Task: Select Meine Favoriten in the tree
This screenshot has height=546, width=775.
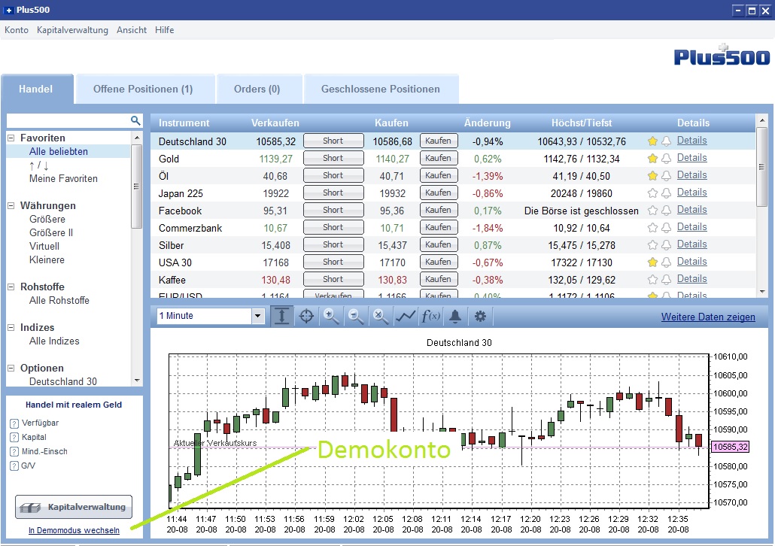Action: click(x=63, y=179)
